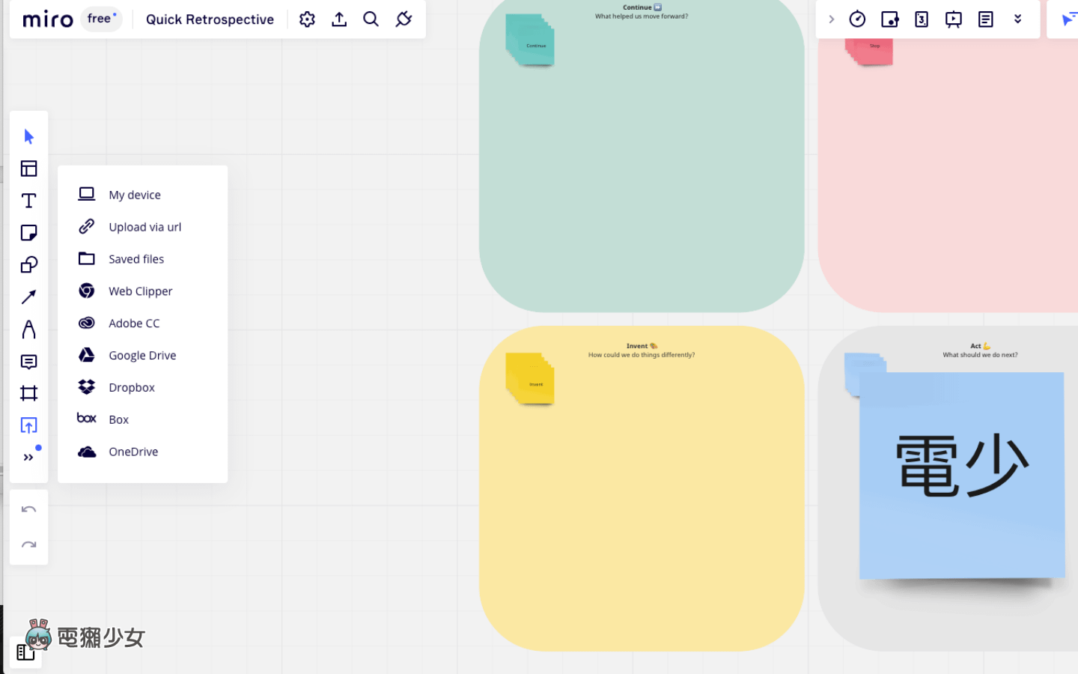Viewport: 1078px width, 674px height.
Task: Click the miro logo link
Action: [48, 19]
